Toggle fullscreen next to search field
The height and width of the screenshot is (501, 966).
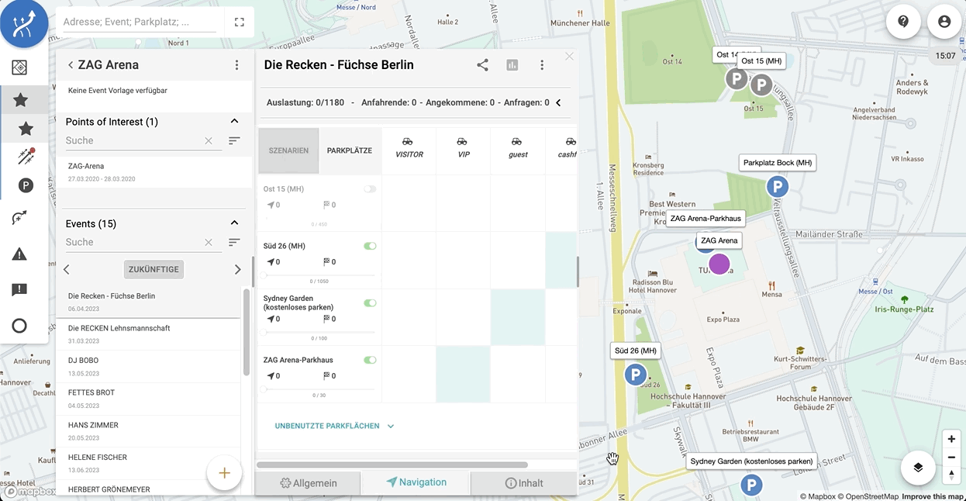point(239,22)
